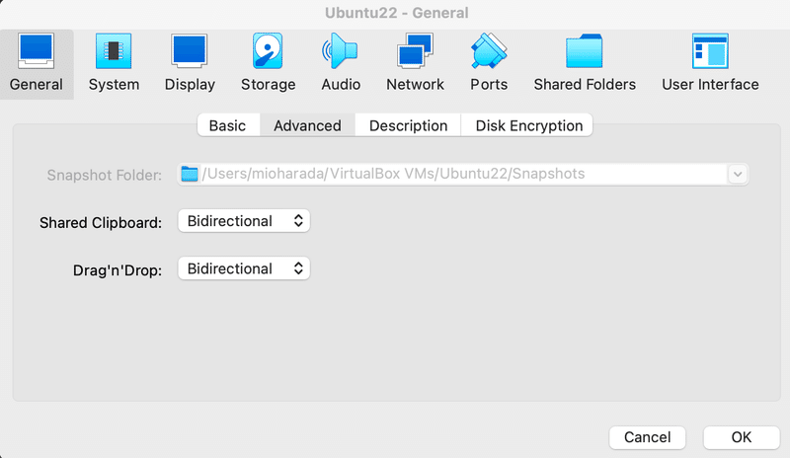This screenshot has height=458, width=790.
Task: Open the Network settings section
Action: click(x=415, y=64)
